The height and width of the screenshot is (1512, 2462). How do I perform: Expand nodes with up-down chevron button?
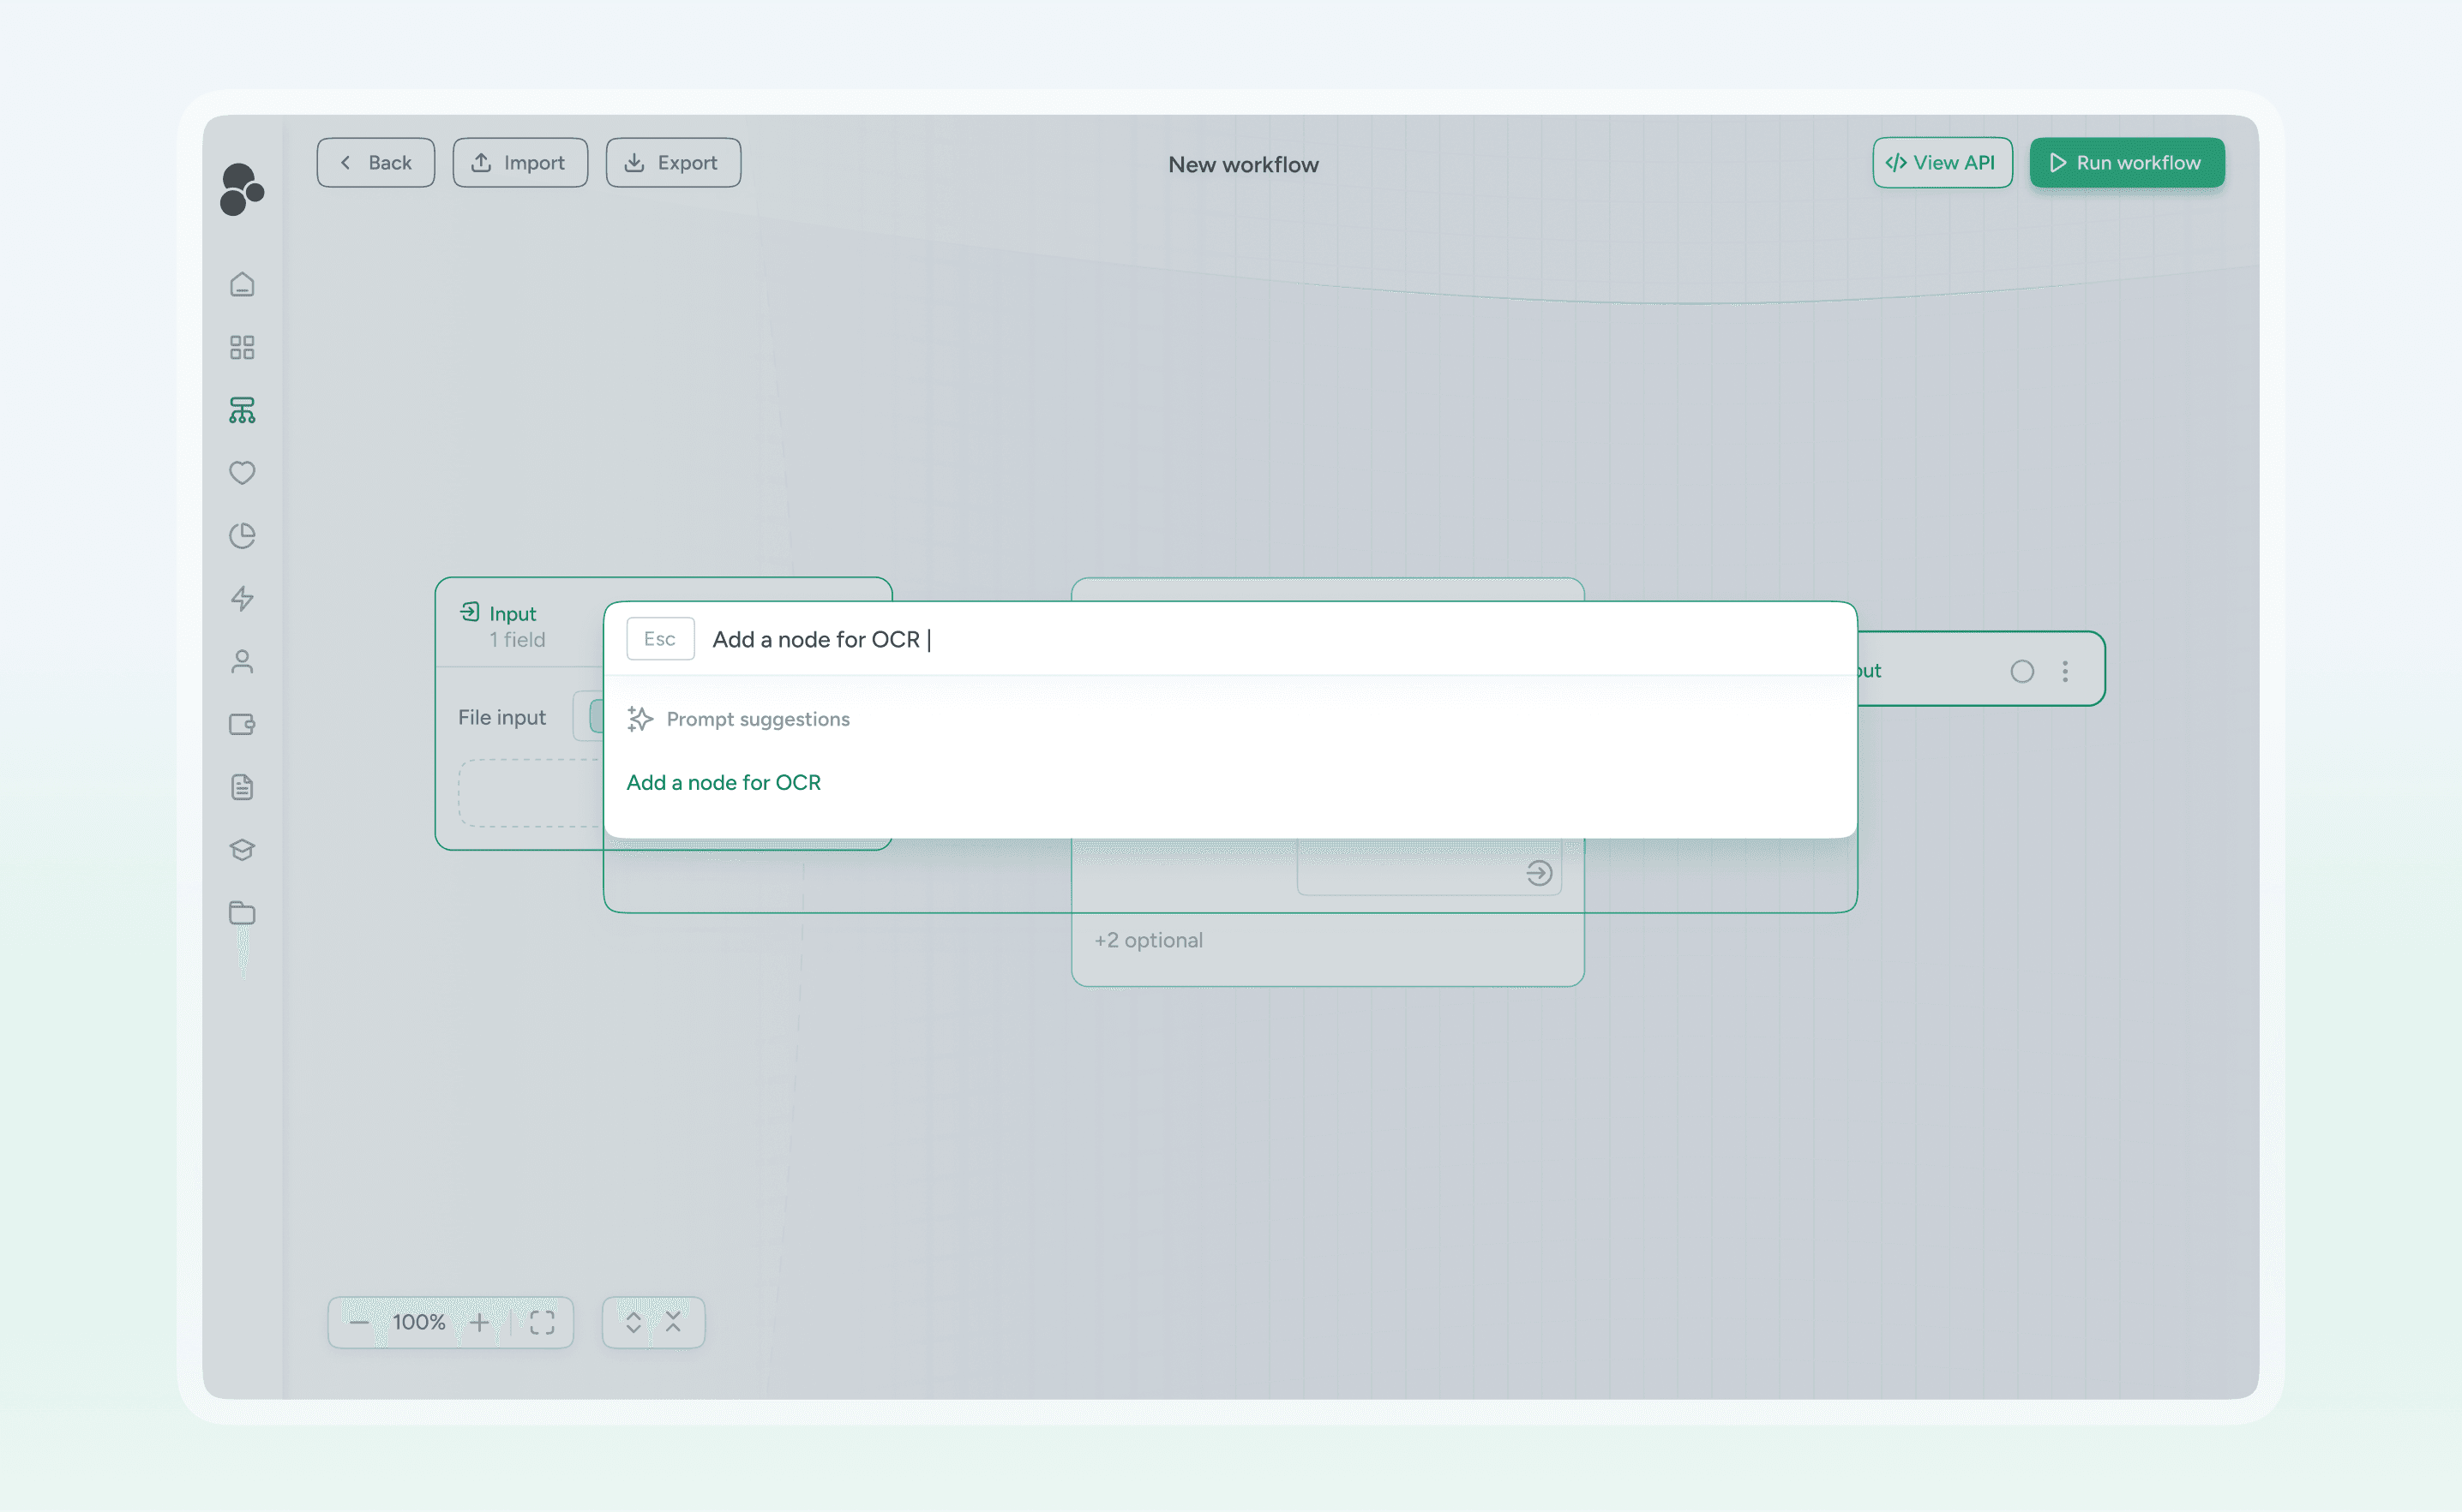634,1322
